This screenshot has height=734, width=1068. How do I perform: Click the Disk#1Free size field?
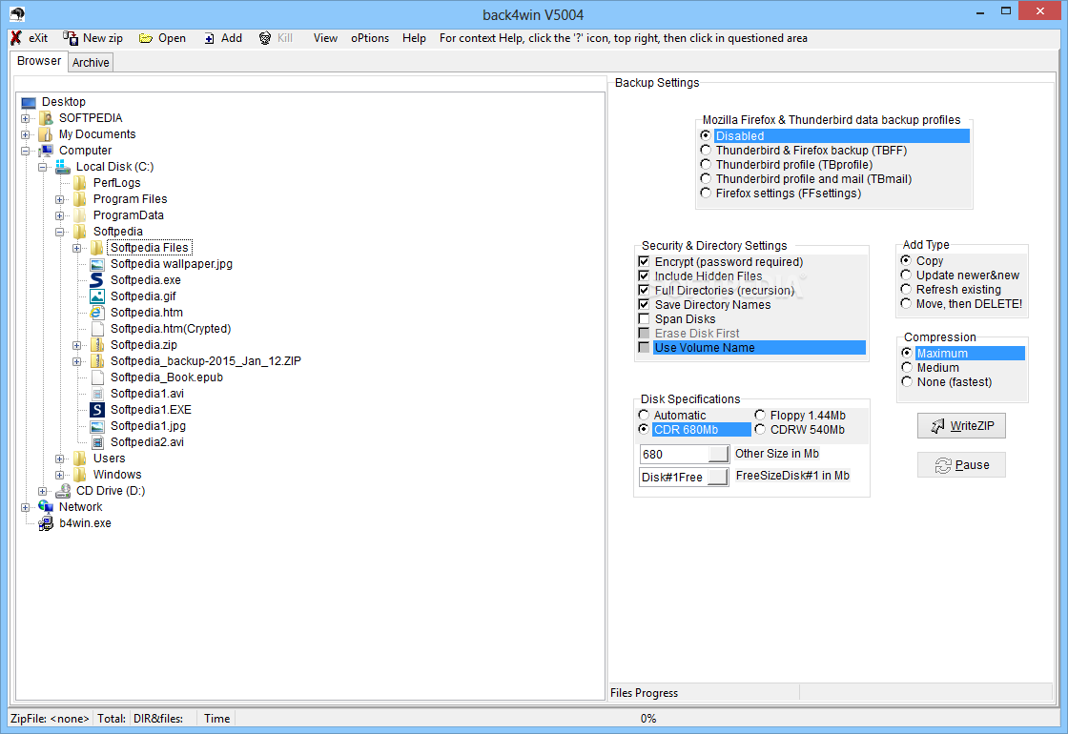(x=673, y=477)
